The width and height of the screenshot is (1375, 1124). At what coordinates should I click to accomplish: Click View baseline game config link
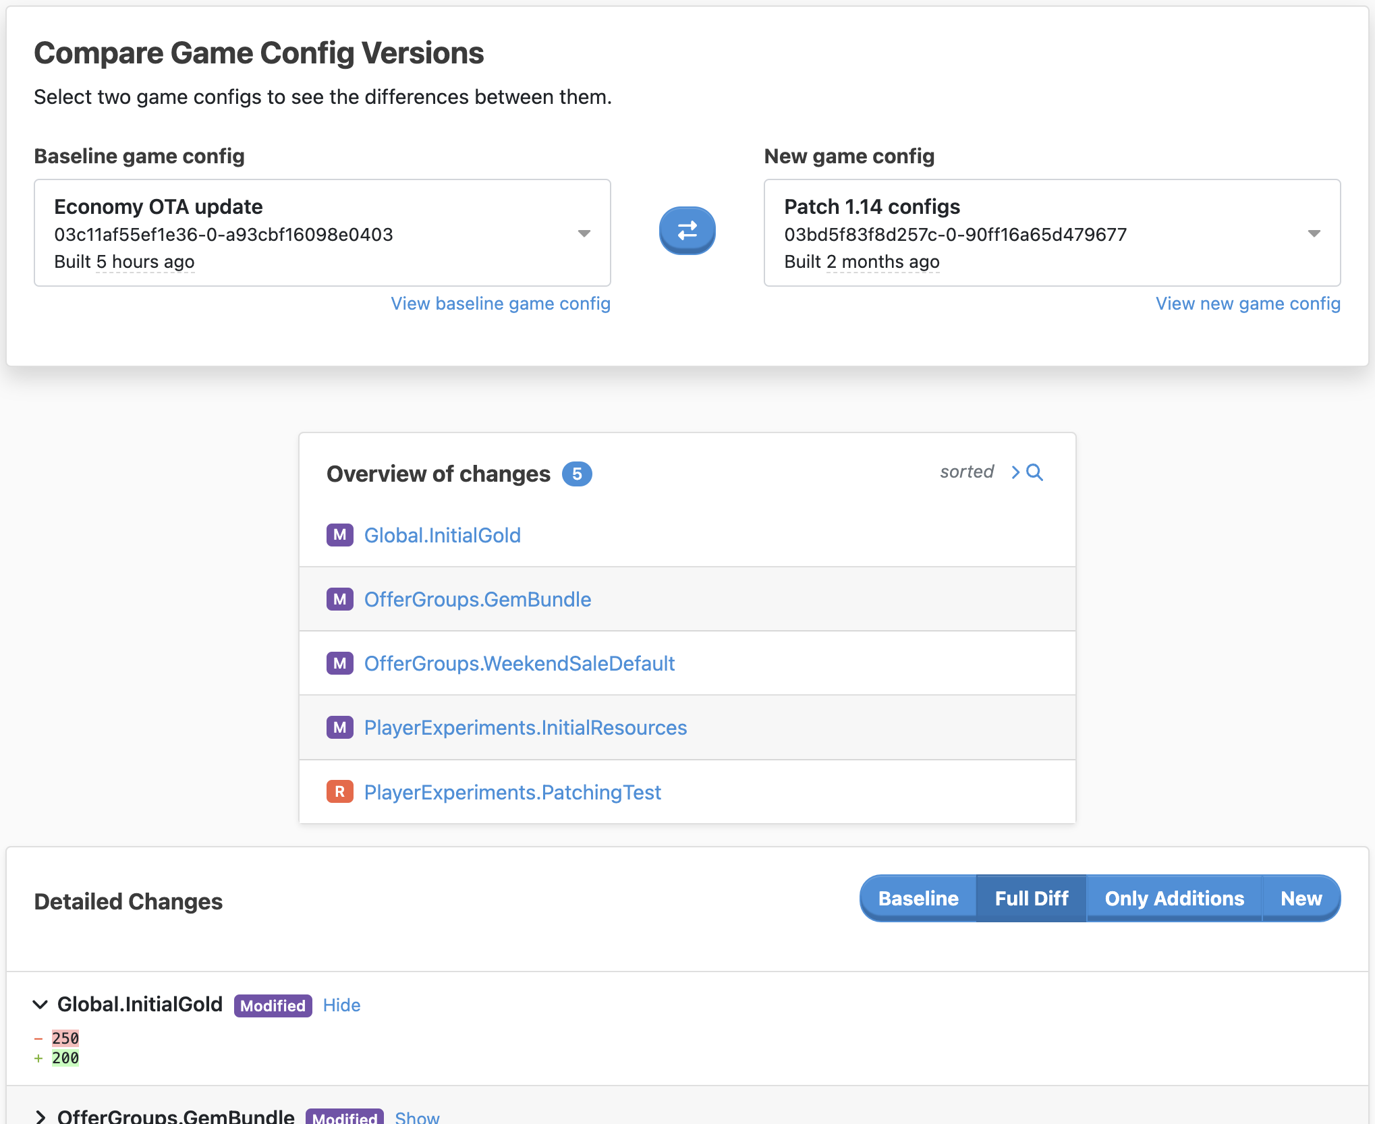[500, 303]
